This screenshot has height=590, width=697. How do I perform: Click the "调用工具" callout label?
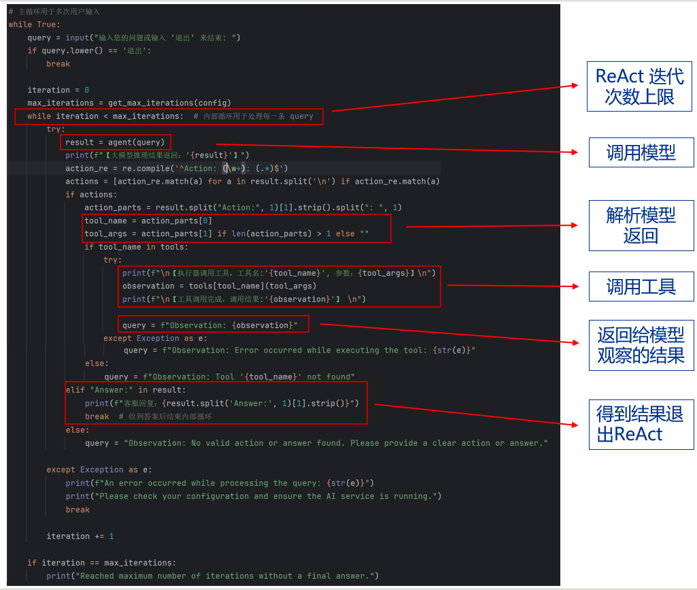640,286
